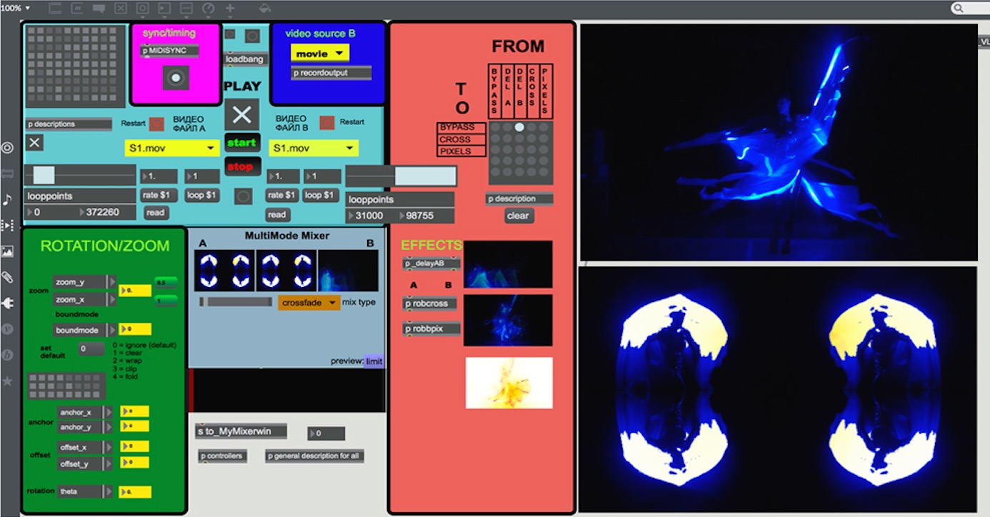The width and height of the screenshot is (990, 517).
Task: Click the clear button under p description
Action: [x=519, y=216]
